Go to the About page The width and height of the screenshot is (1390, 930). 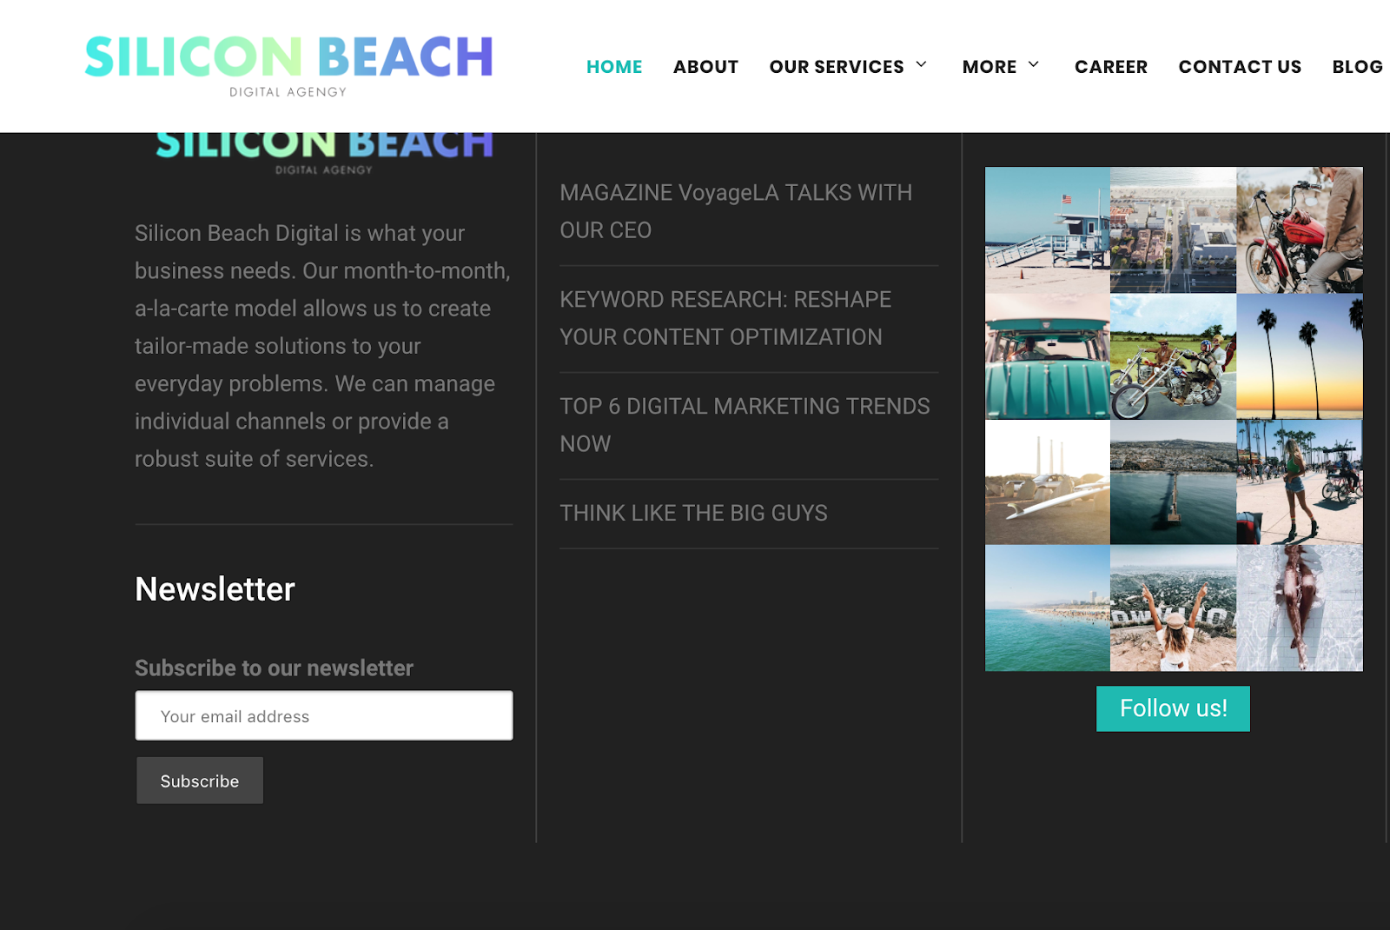(705, 67)
